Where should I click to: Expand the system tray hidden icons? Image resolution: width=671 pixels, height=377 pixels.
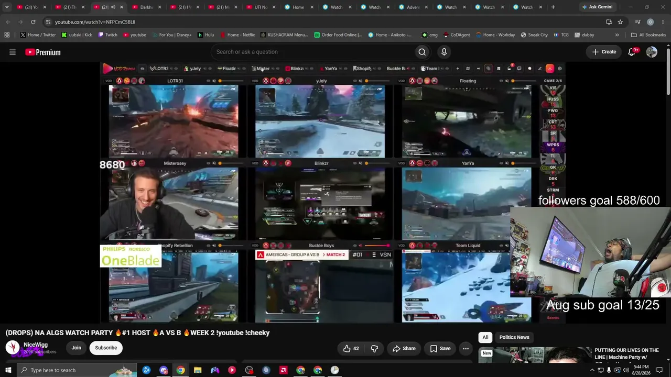592,370
